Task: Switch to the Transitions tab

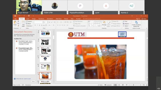Action: [x=41, y=19]
